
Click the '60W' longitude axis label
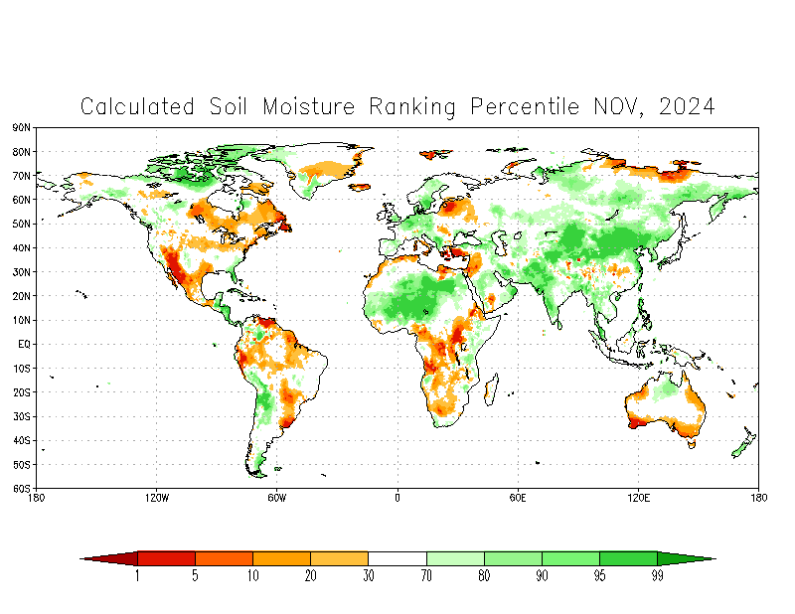point(277,498)
